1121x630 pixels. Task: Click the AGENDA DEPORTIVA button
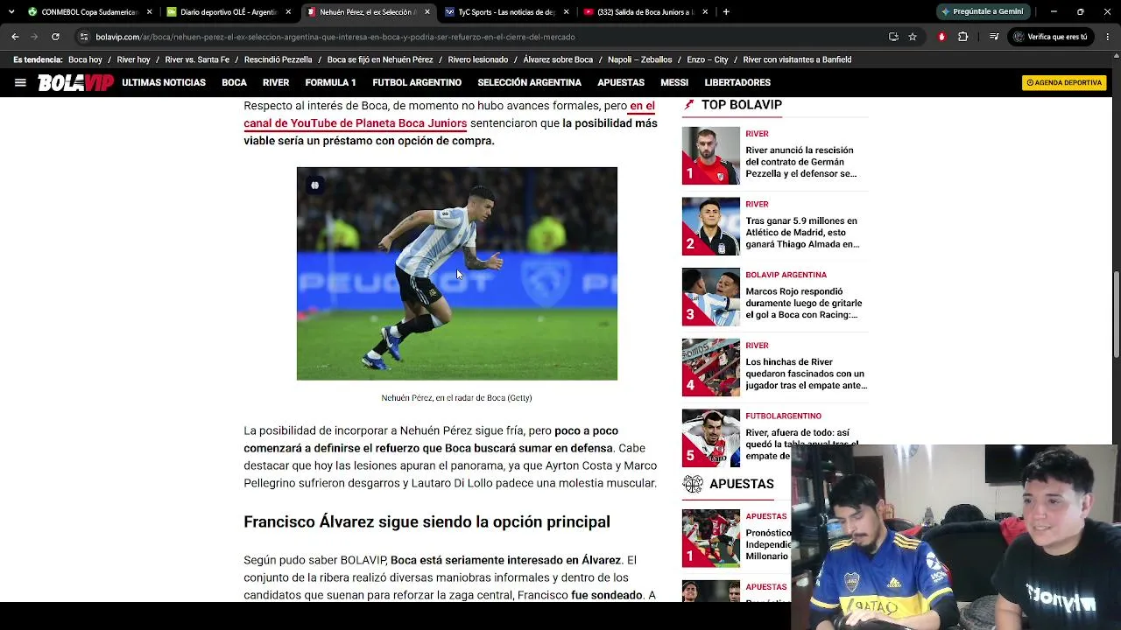pos(1064,82)
